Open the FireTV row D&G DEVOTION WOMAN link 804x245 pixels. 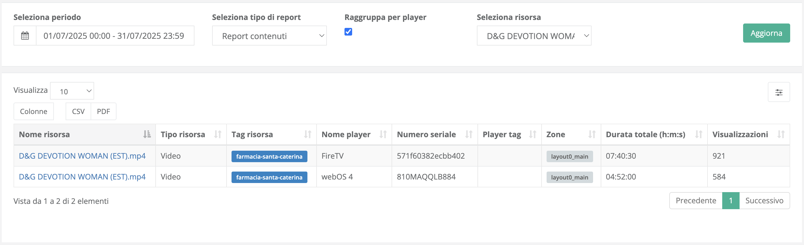click(82, 156)
